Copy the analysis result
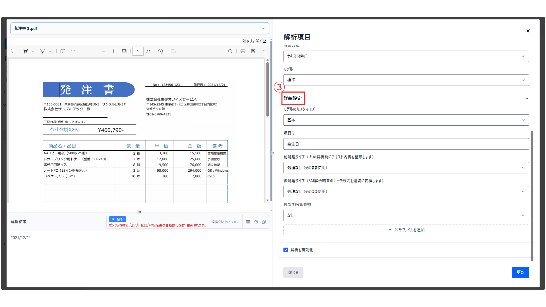This screenshot has width=546, height=307. click(264, 222)
